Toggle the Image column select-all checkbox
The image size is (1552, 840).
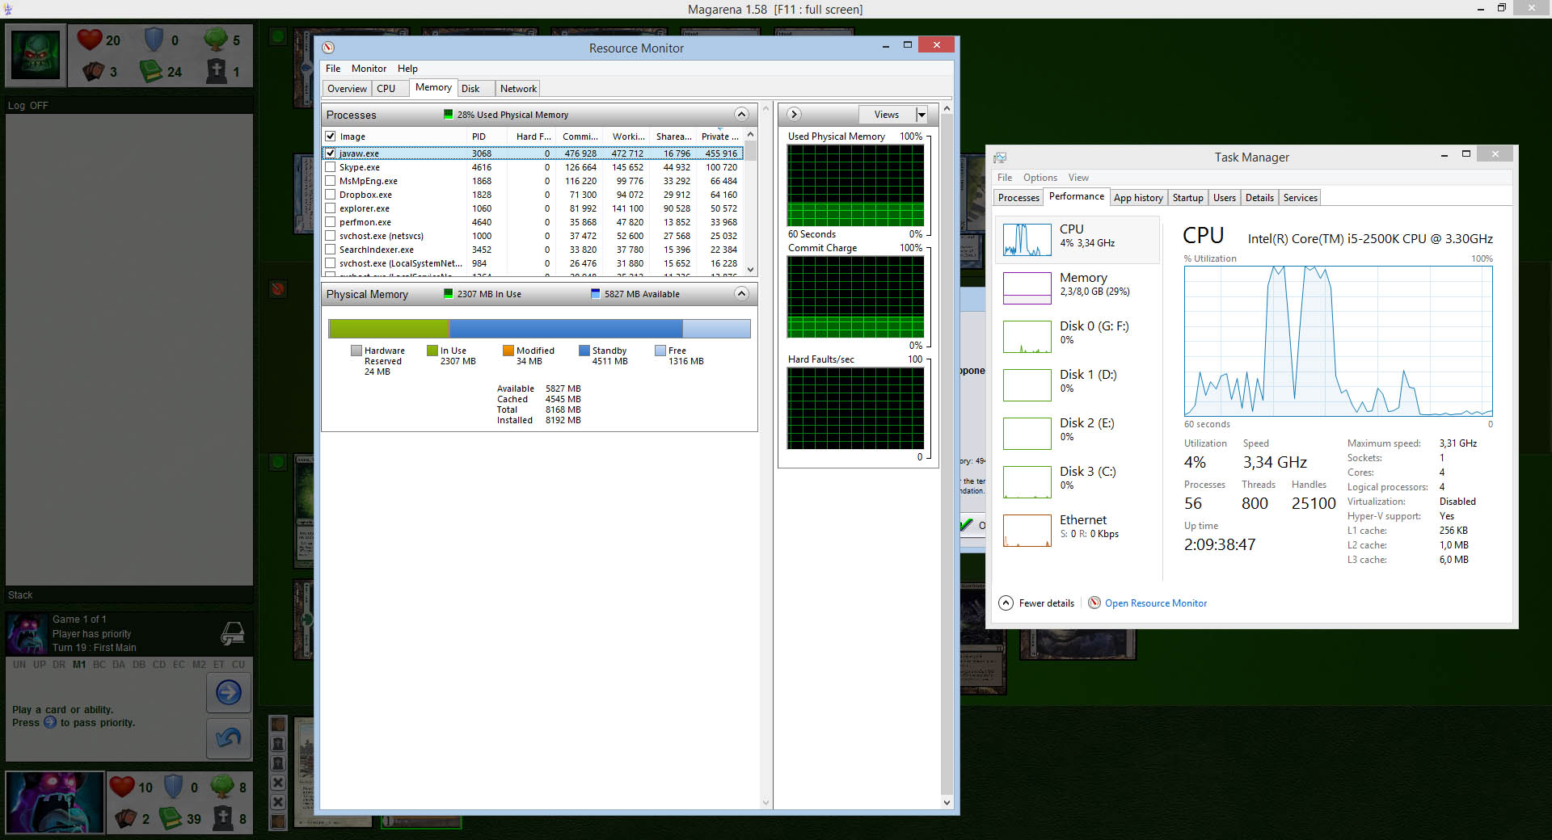[331, 136]
